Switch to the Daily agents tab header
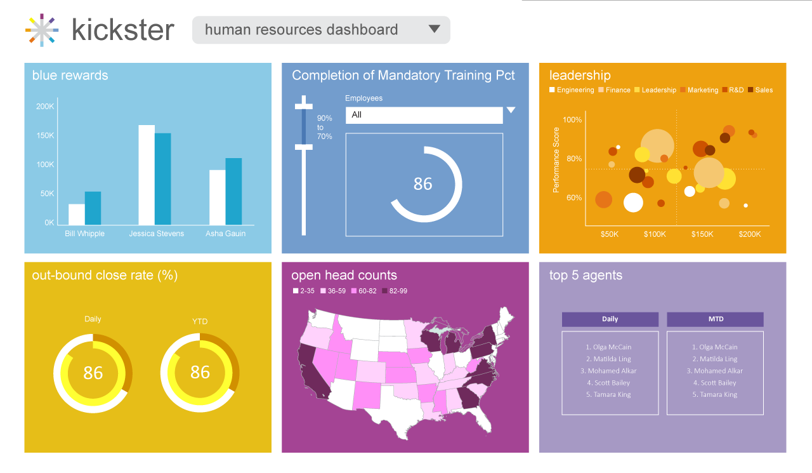812x473 pixels. (x=610, y=319)
